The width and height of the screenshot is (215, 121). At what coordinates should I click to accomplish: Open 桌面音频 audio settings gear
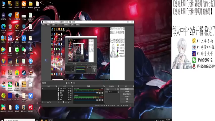point(102,100)
